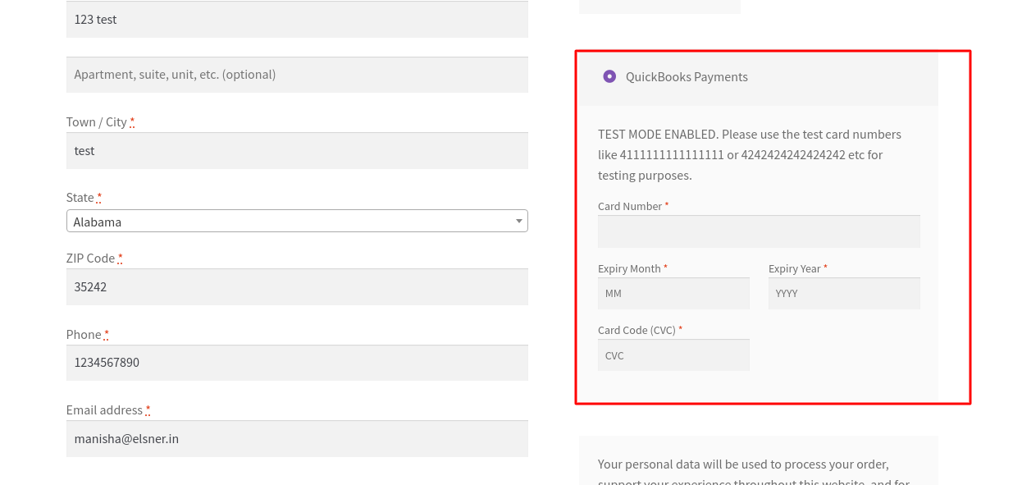Click the QuickBooks Payments label text
The width and height of the screenshot is (1022, 485).
point(687,77)
